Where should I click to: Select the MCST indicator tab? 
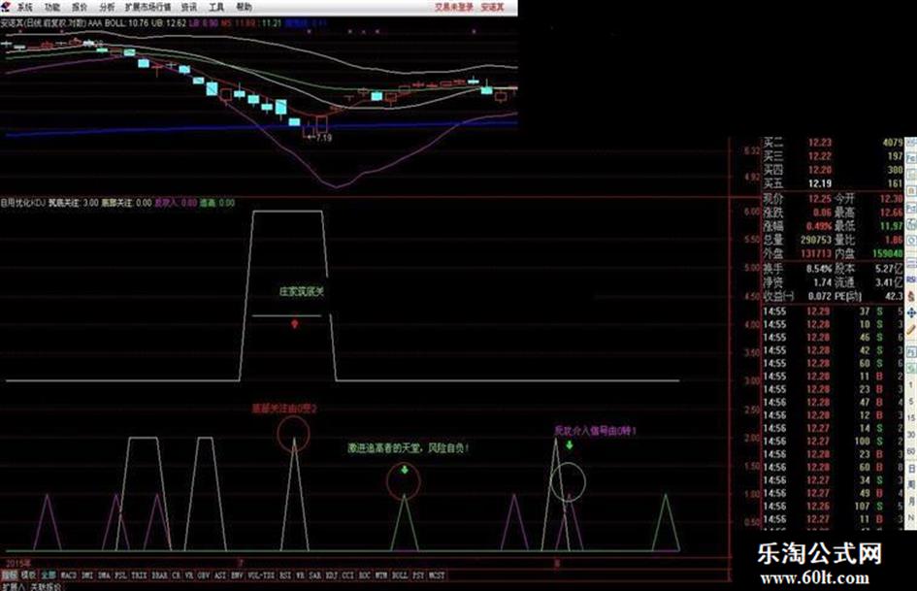point(437,575)
